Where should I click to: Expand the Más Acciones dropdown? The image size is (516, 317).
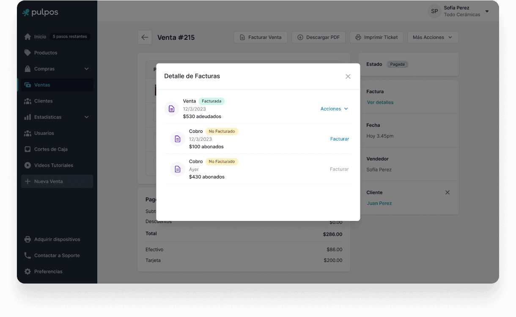(433, 37)
